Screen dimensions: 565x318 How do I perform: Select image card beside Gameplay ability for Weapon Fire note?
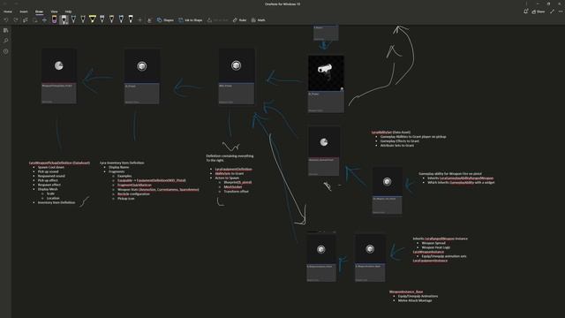click(387, 191)
